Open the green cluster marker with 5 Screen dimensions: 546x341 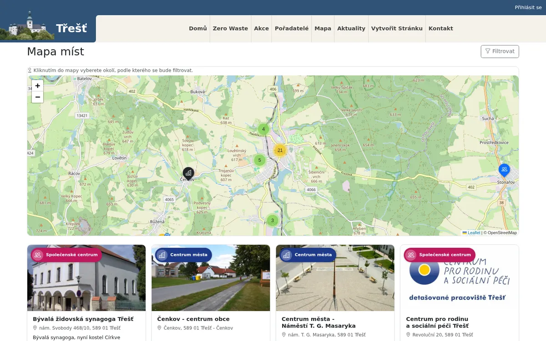pyautogui.click(x=260, y=160)
